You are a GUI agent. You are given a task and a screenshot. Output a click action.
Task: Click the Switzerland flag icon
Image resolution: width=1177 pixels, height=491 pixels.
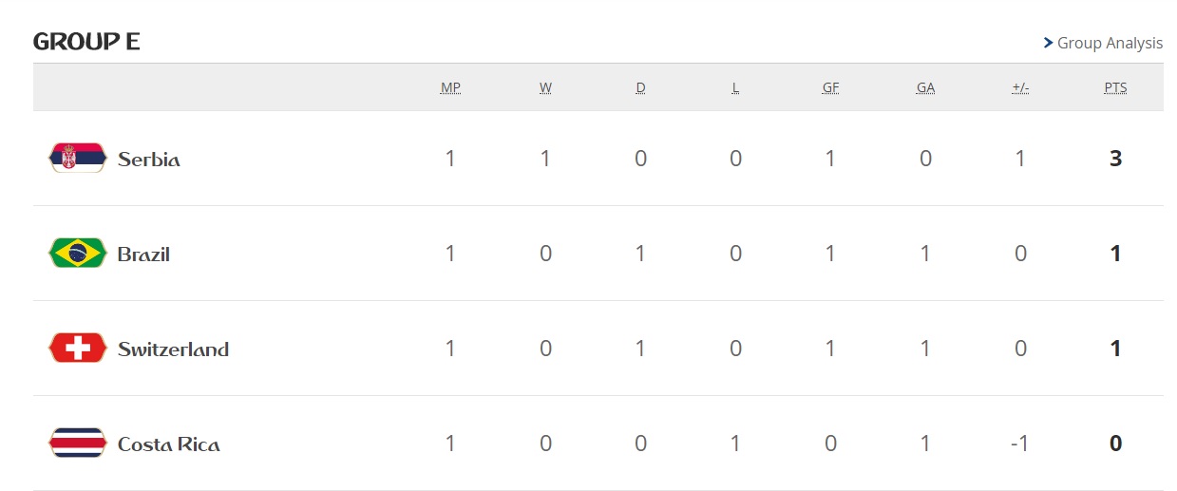click(x=77, y=348)
